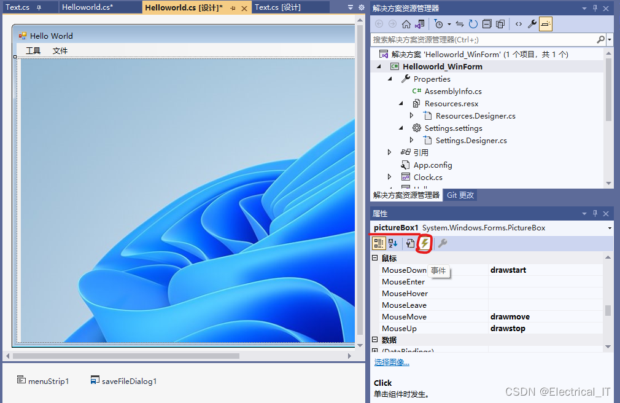The height and width of the screenshot is (403, 620).
Task: Click the Solution Explorer search magnifier icon
Action: pyautogui.click(x=600, y=39)
